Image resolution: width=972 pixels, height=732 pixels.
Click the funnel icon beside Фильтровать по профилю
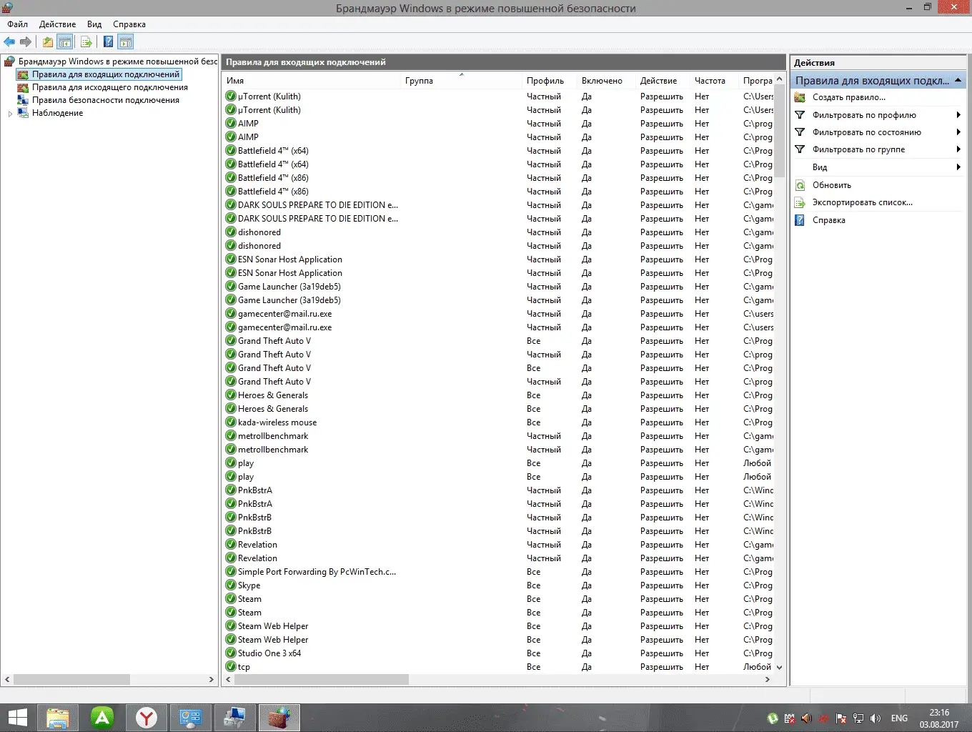click(800, 115)
